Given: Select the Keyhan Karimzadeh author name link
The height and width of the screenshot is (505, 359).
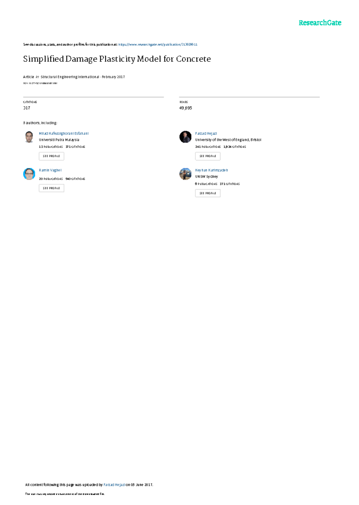Looking at the screenshot, I should pos(211,170).
